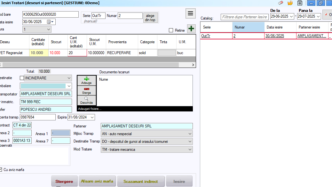The width and height of the screenshot is (332, 187).
Task: Click the 30/06/2025 link in catalog
Action: (275, 36)
